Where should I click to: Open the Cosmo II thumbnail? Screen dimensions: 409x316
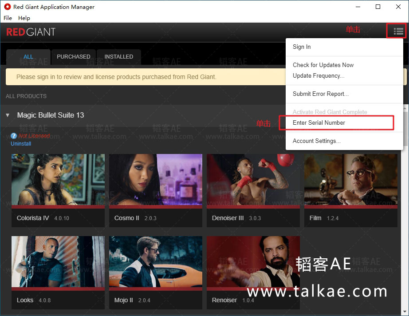click(155, 180)
